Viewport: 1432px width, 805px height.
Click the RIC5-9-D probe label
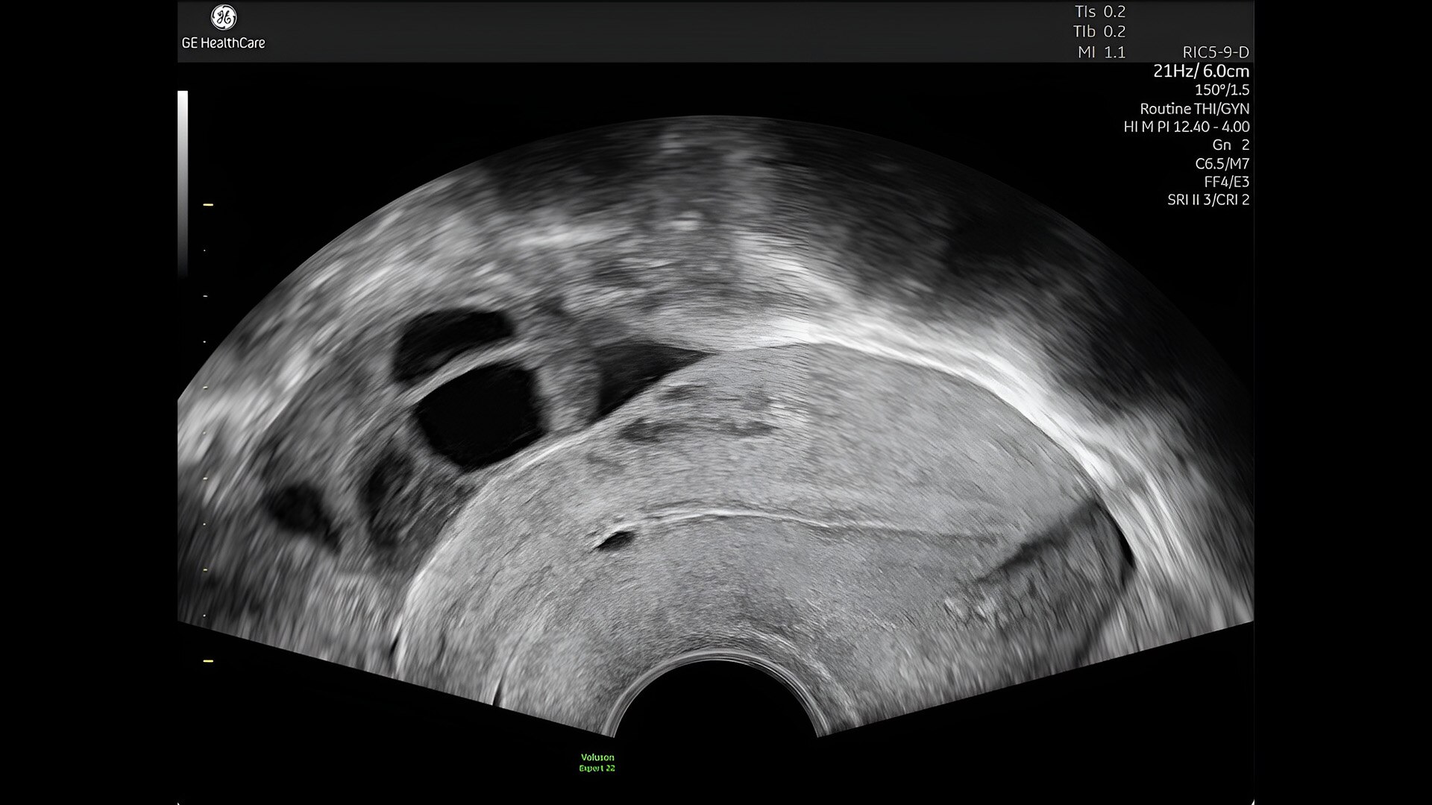pyautogui.click(x=1215, y=52)
